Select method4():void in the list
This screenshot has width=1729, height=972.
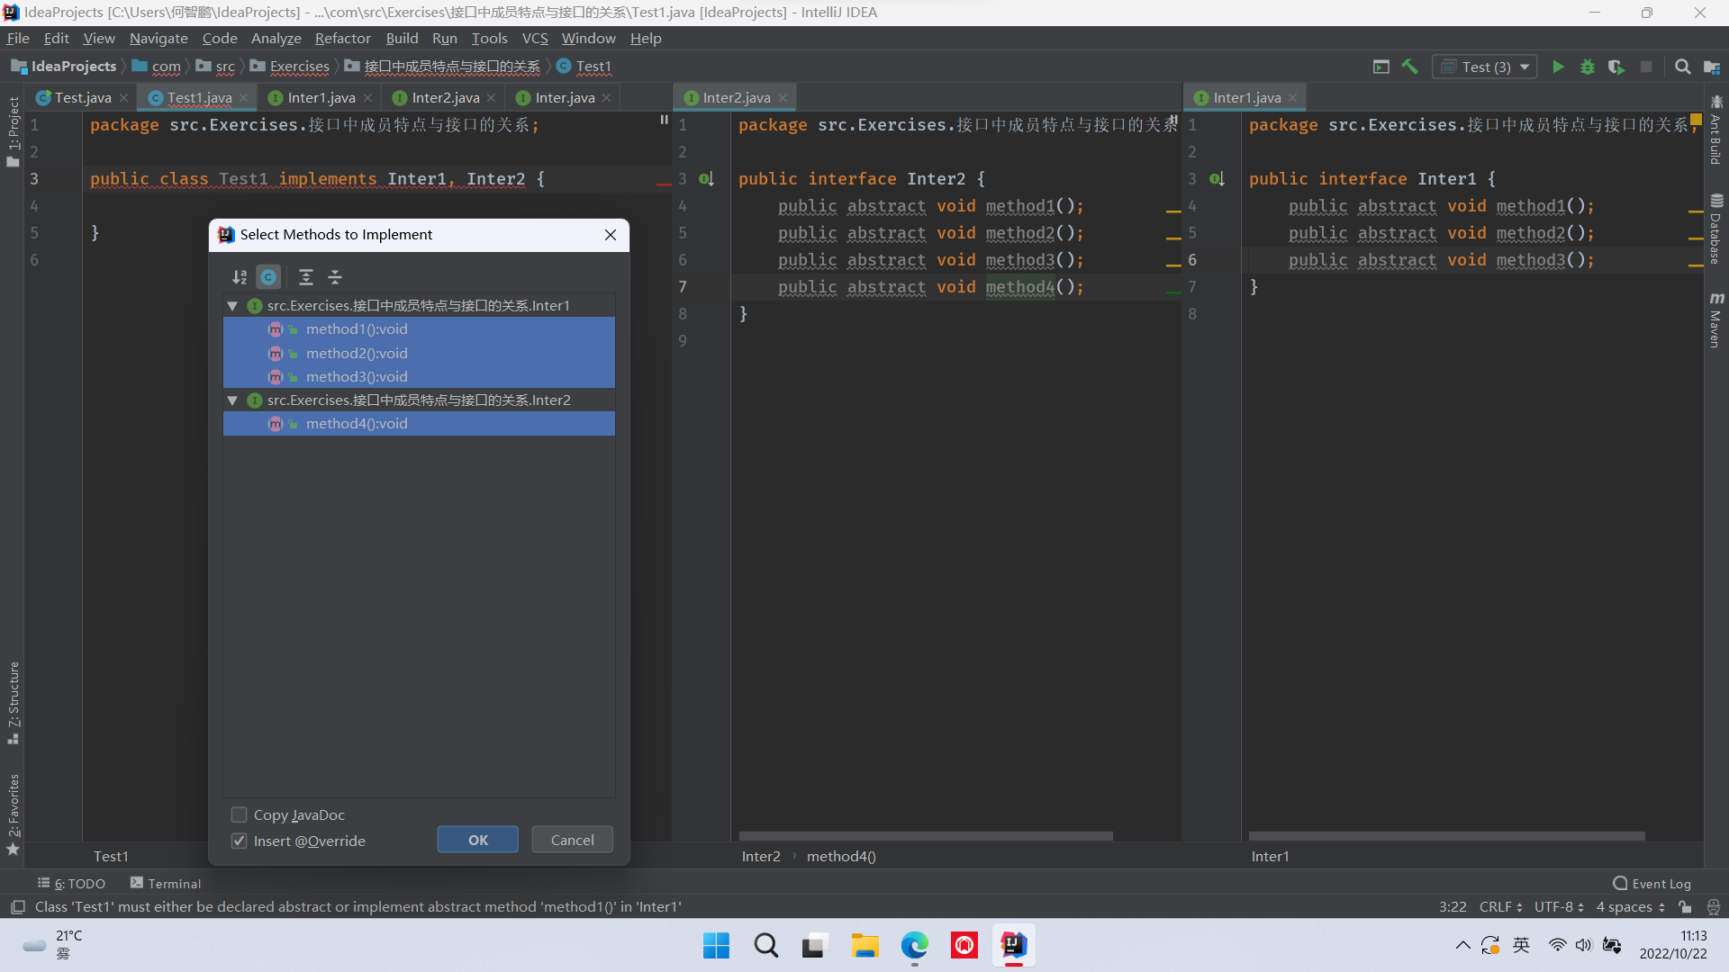[357, 424]
